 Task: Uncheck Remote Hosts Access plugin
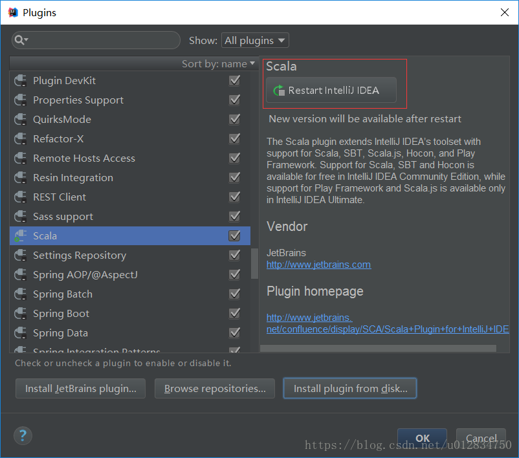point(234,158)
